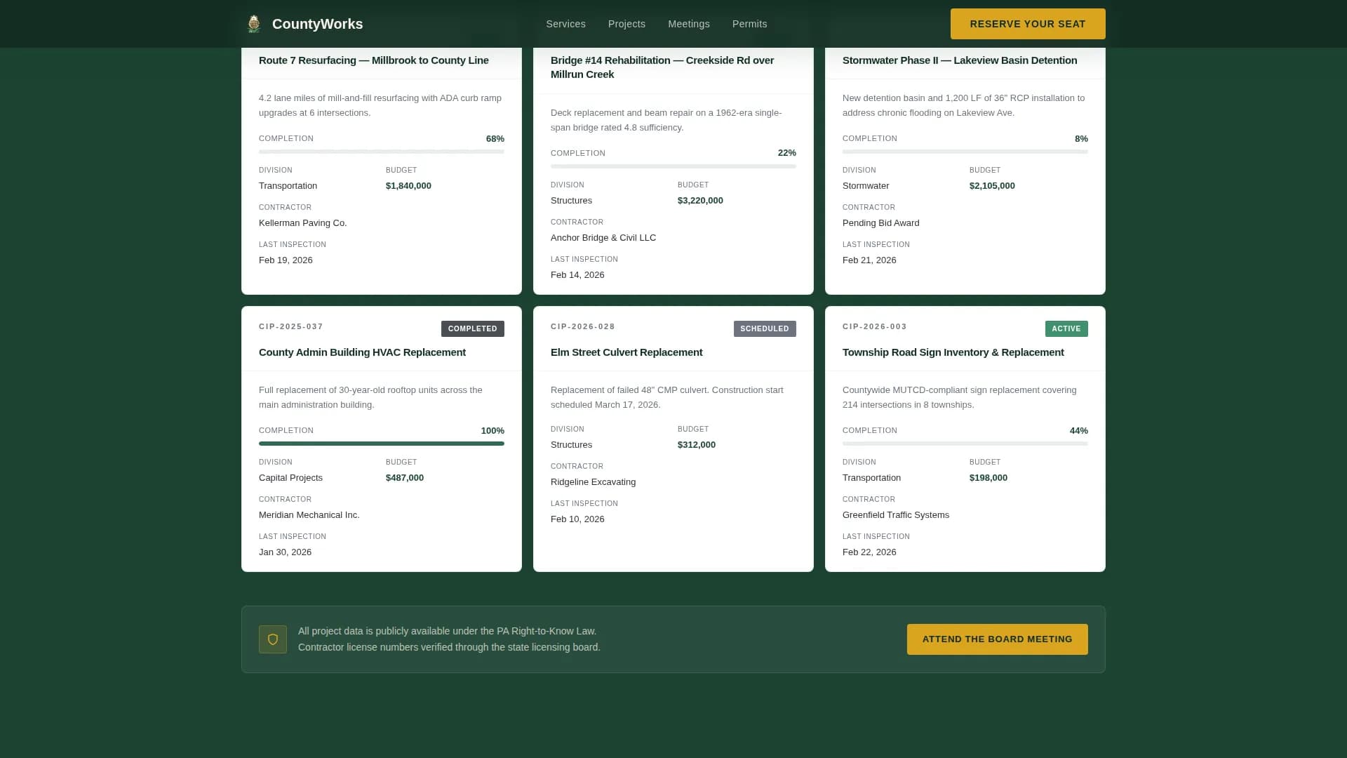Click the Route 7 Resurfacing completion bar
Viewport: 1347px width, 758px height.
point(382,152)
